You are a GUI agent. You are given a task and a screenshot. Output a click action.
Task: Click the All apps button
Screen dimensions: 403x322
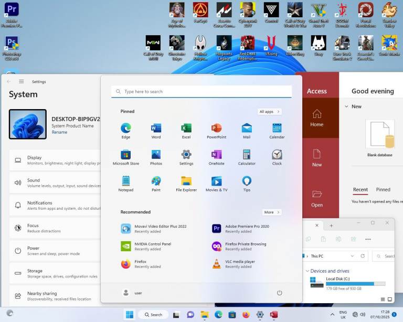pyautogui.click(x=270, y=112)
